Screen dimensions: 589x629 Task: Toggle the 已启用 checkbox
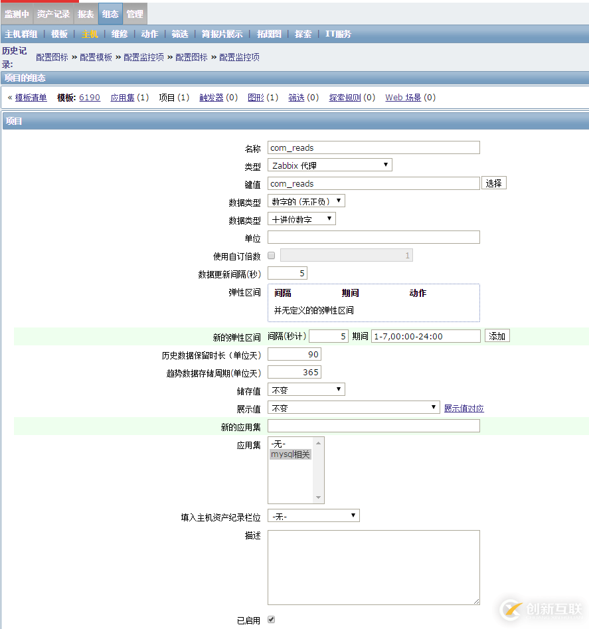pyautogui.click(x=272, y=620)
